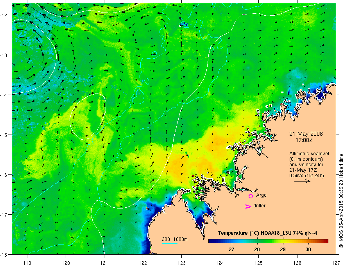Click the magenta drifter arrowhead legend symbol
Viewport: 344px width, 266px height.
click(x=248, y=207)
